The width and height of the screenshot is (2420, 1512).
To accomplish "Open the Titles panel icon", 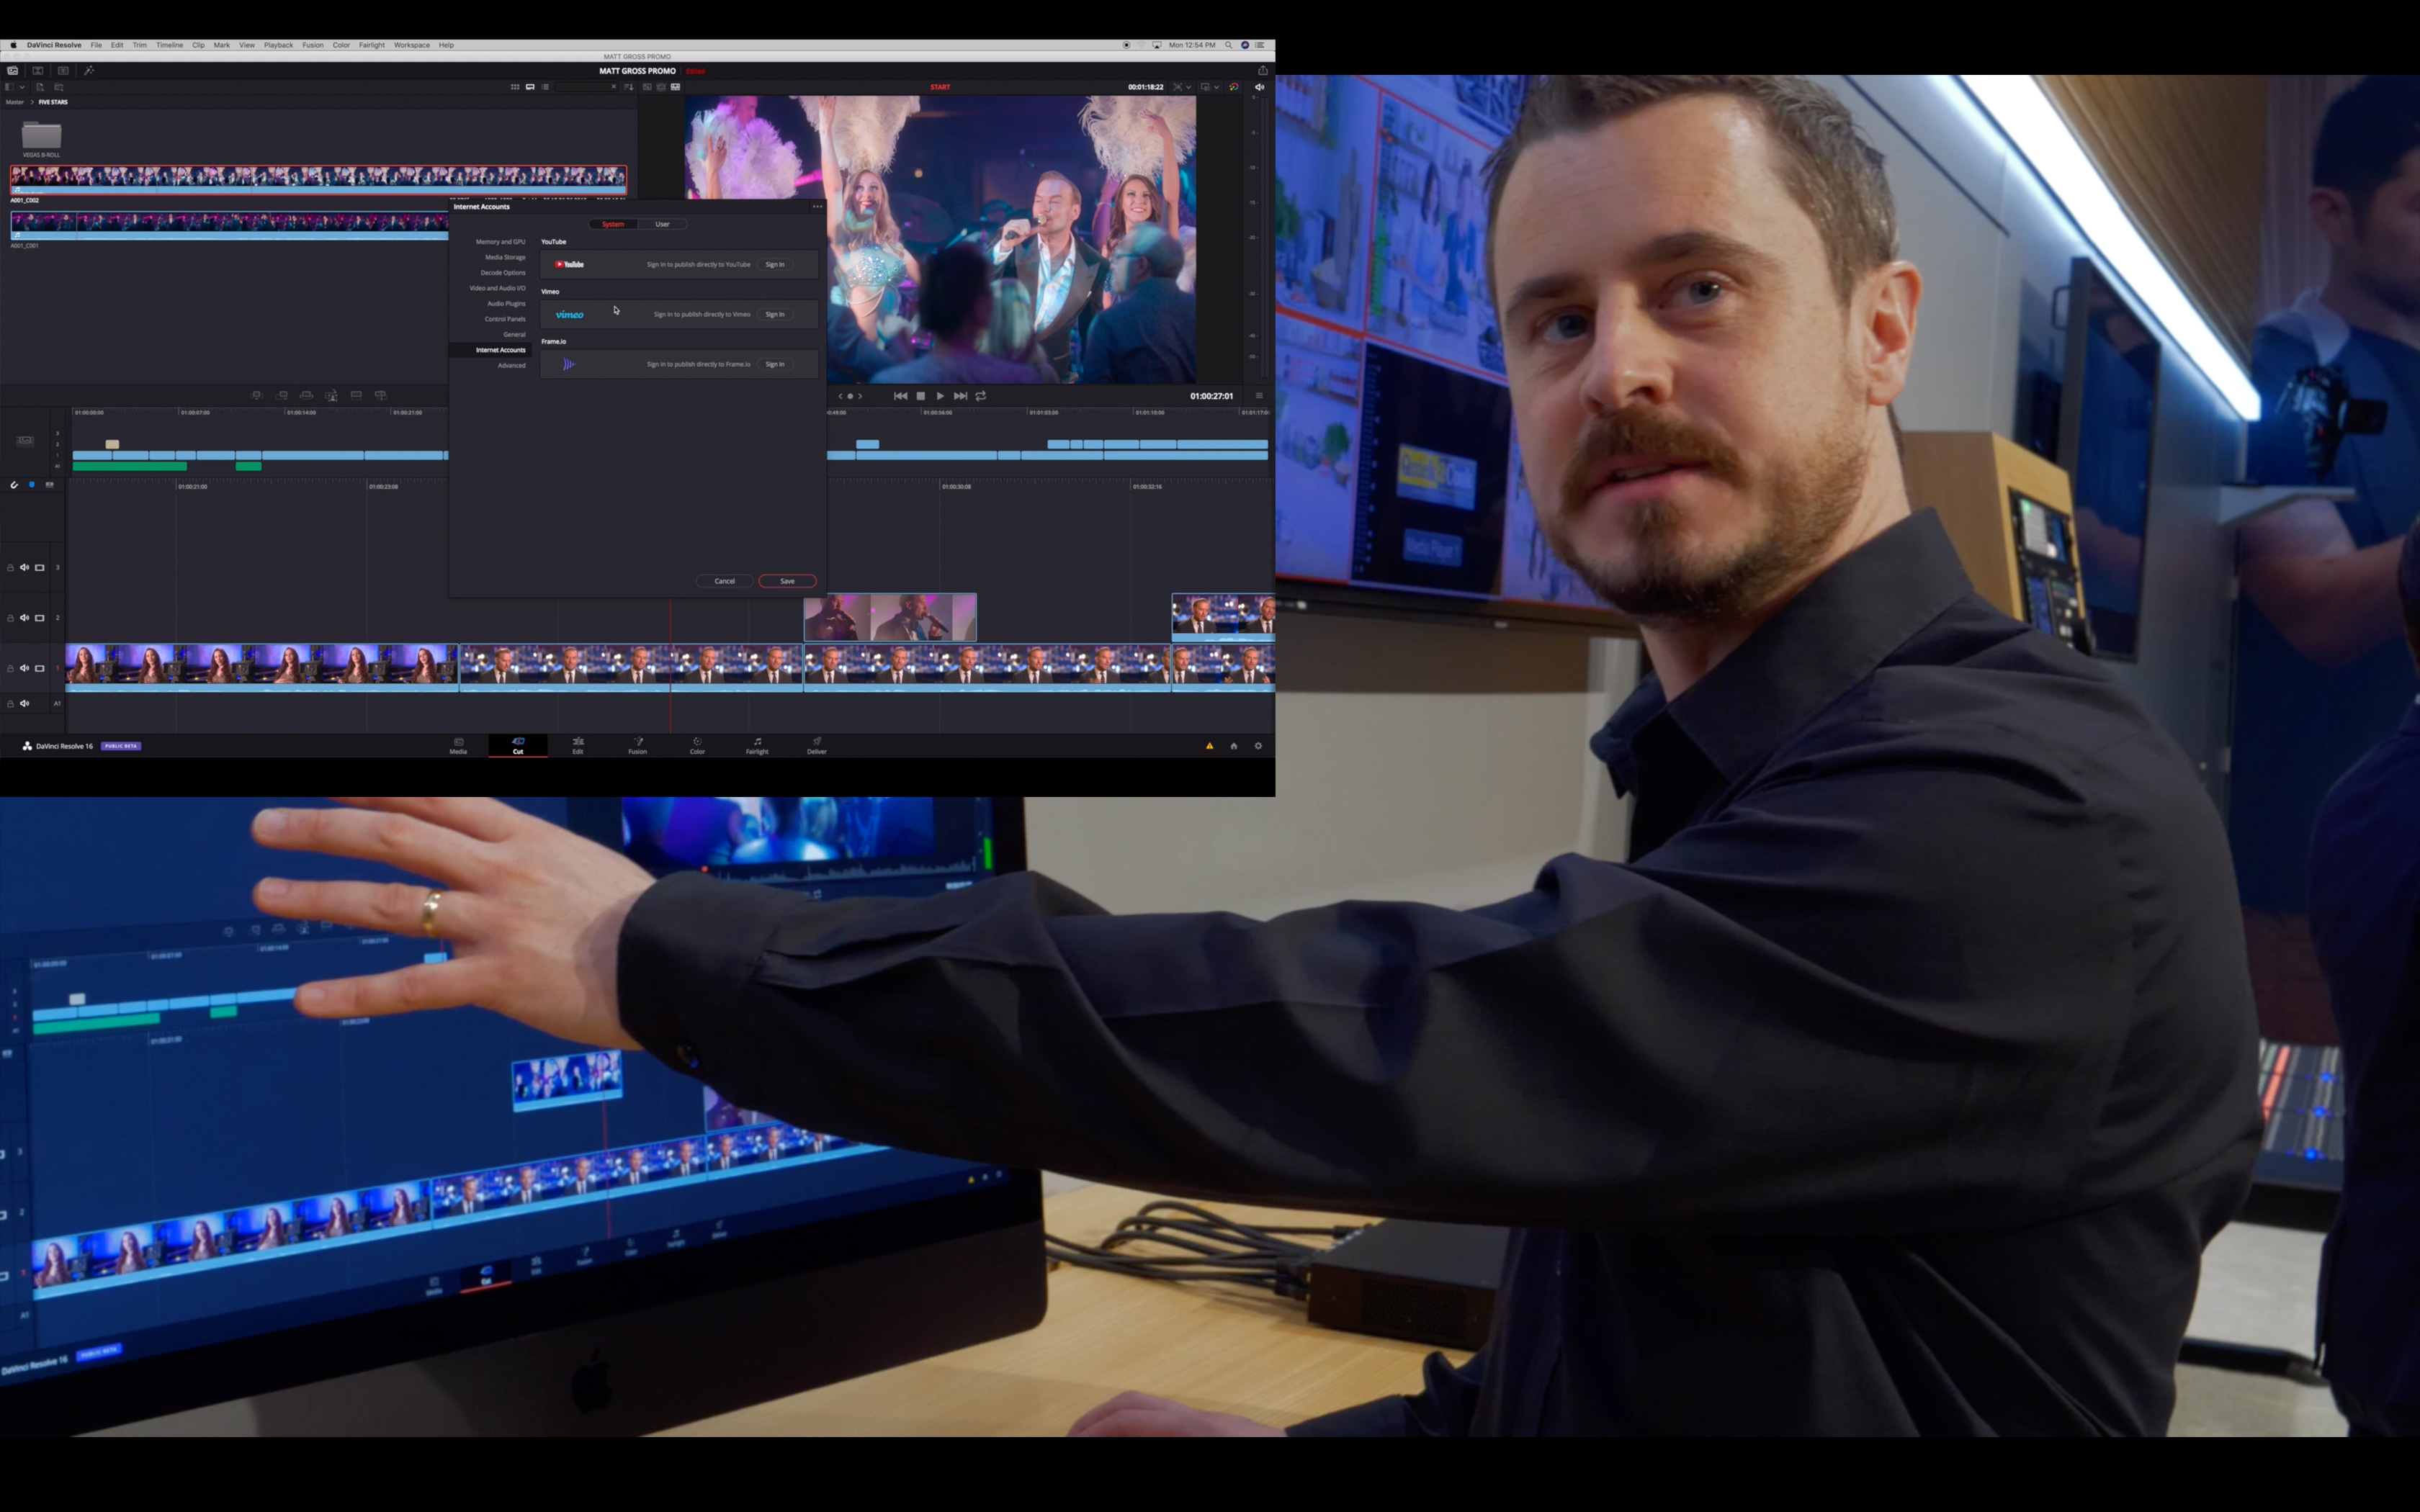I will (63, 70).
